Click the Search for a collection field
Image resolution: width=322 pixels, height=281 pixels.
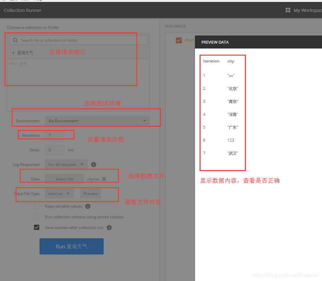78,40
